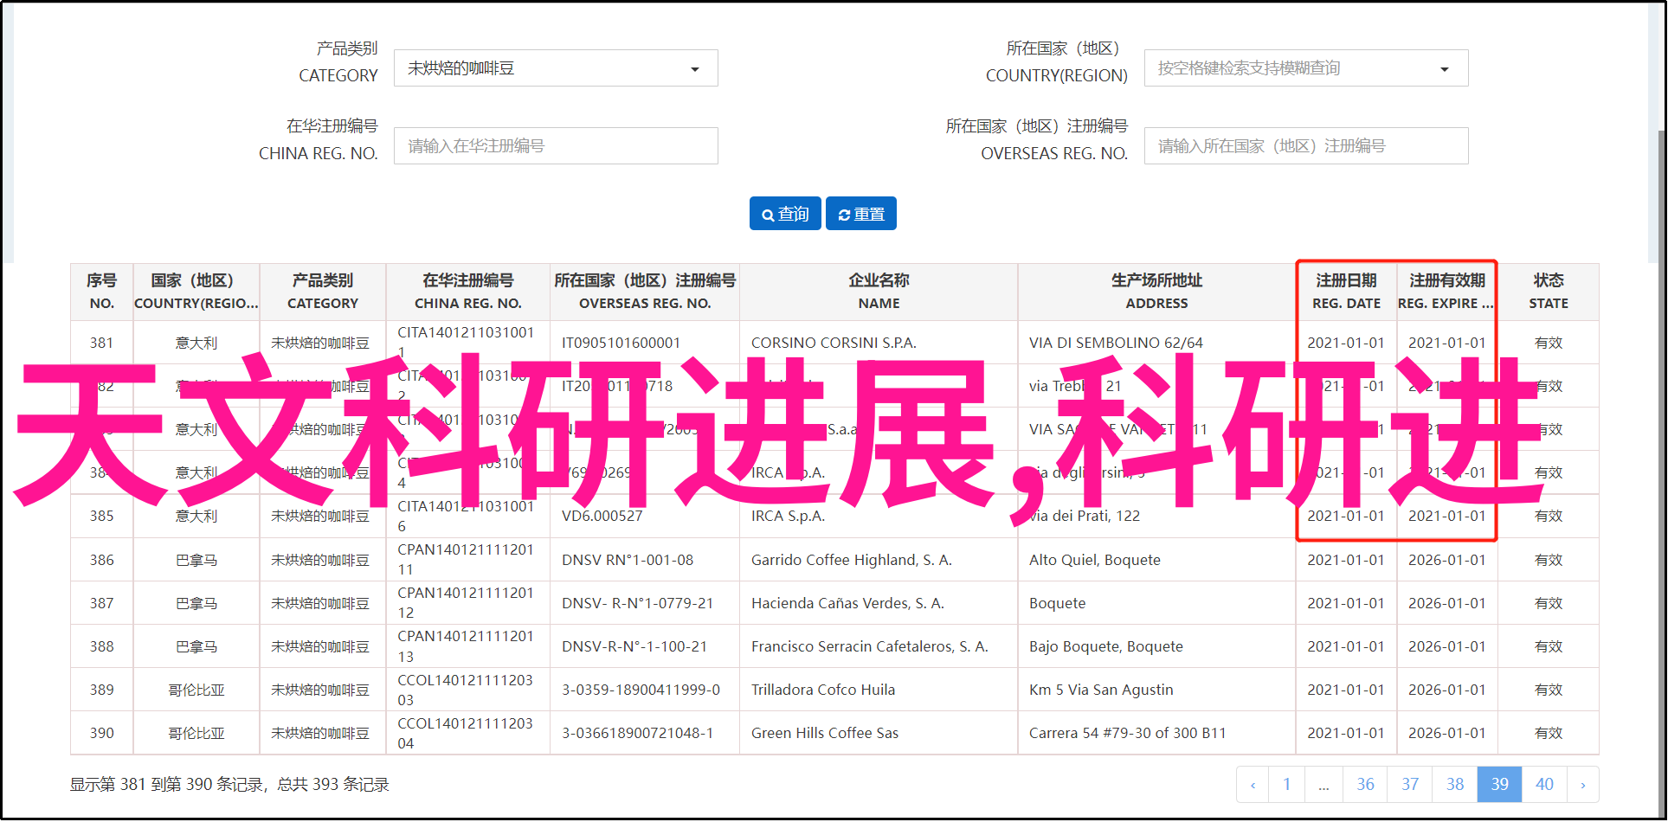Go to pagination page 38
Viewport: 1668px width, 822px height.
[x=1455, y=785]
